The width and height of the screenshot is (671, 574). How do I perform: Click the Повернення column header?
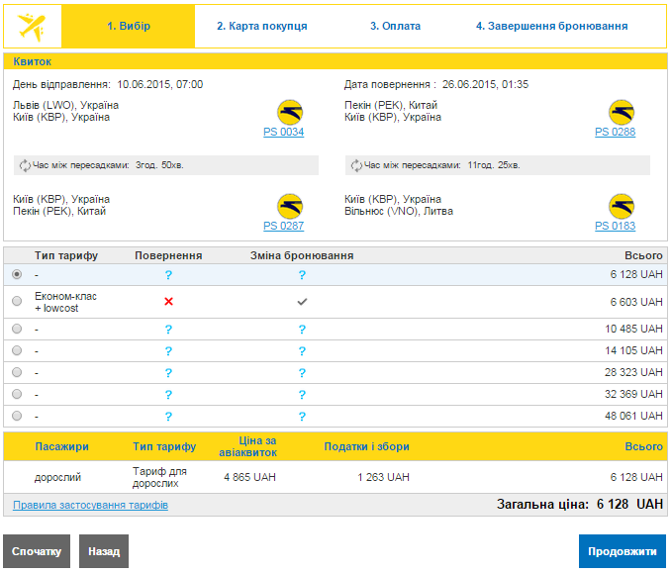click(168, 255)
